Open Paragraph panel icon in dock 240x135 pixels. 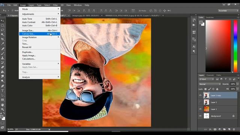coord(194,51)
